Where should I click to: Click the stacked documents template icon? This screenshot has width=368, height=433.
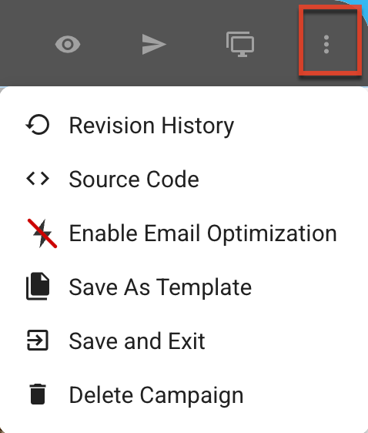coord(38,286)
